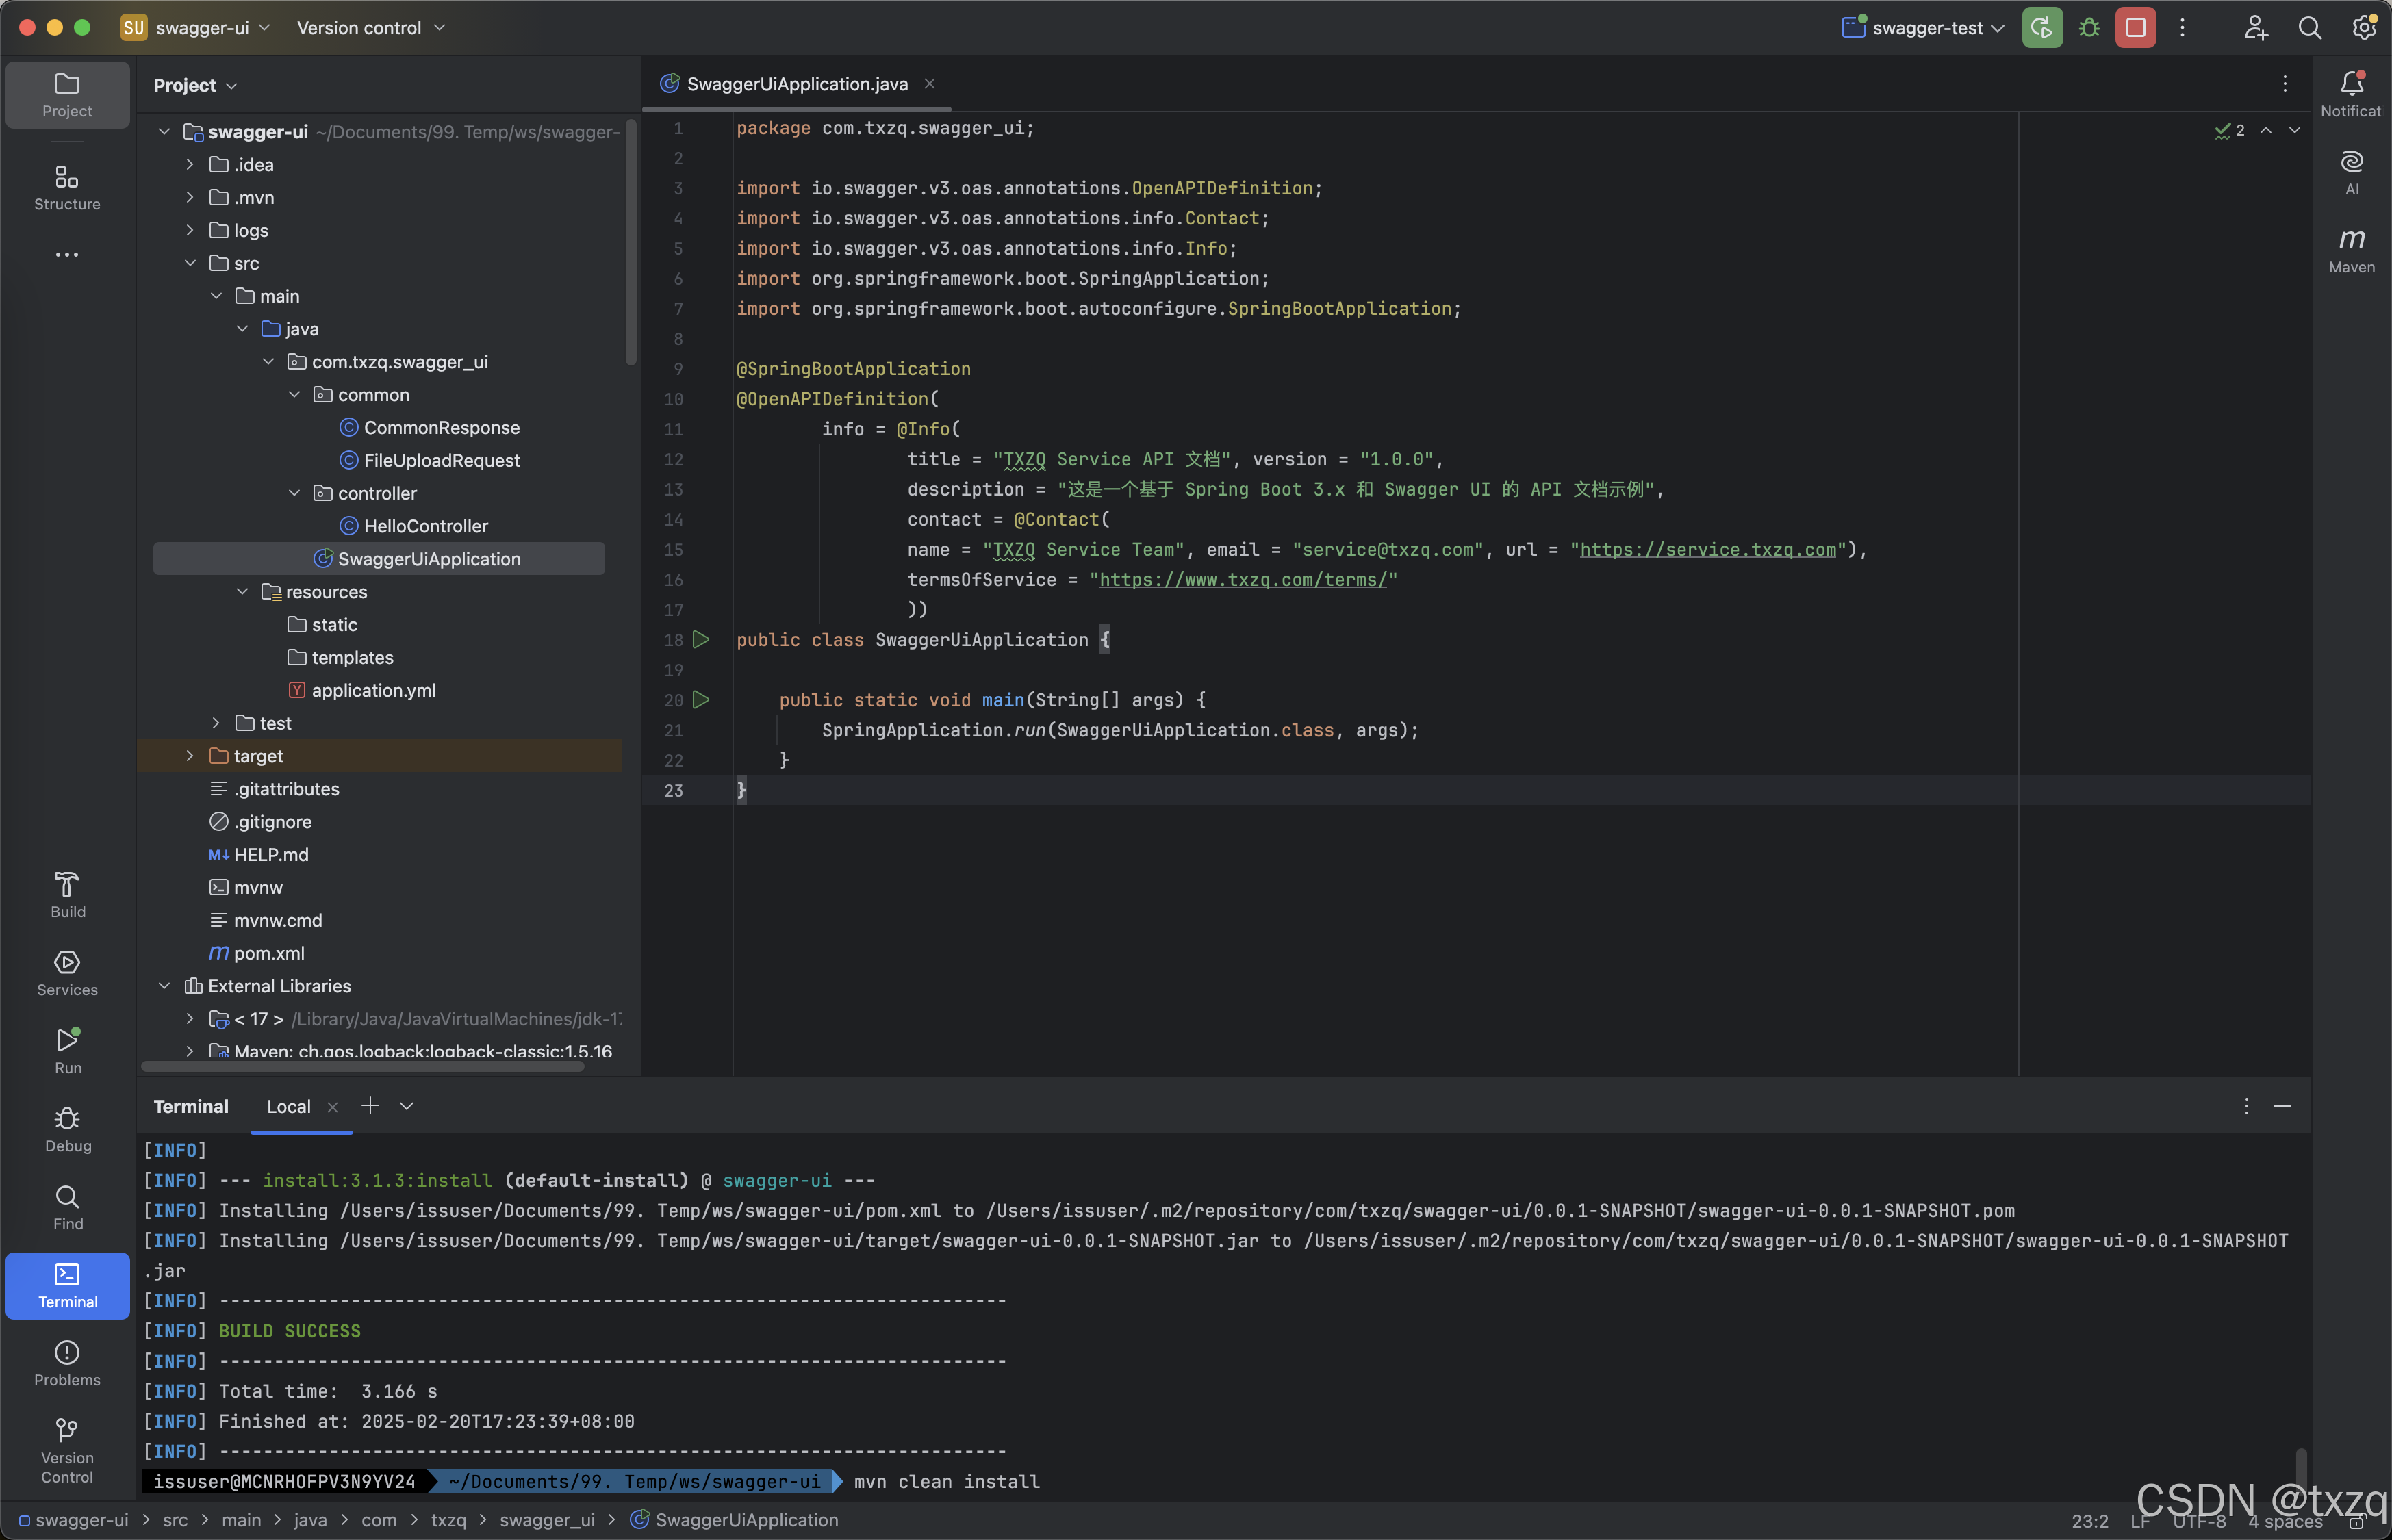
Task: Open the Notifications panel
Action: (x=2351, y=93)
